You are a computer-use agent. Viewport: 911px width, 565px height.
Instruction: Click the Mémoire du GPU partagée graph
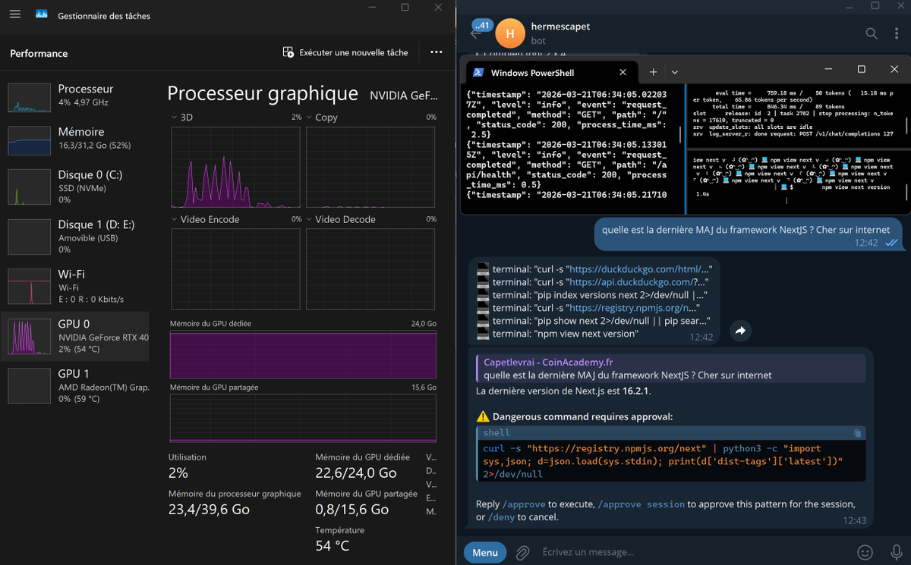(x=303, y=417)
